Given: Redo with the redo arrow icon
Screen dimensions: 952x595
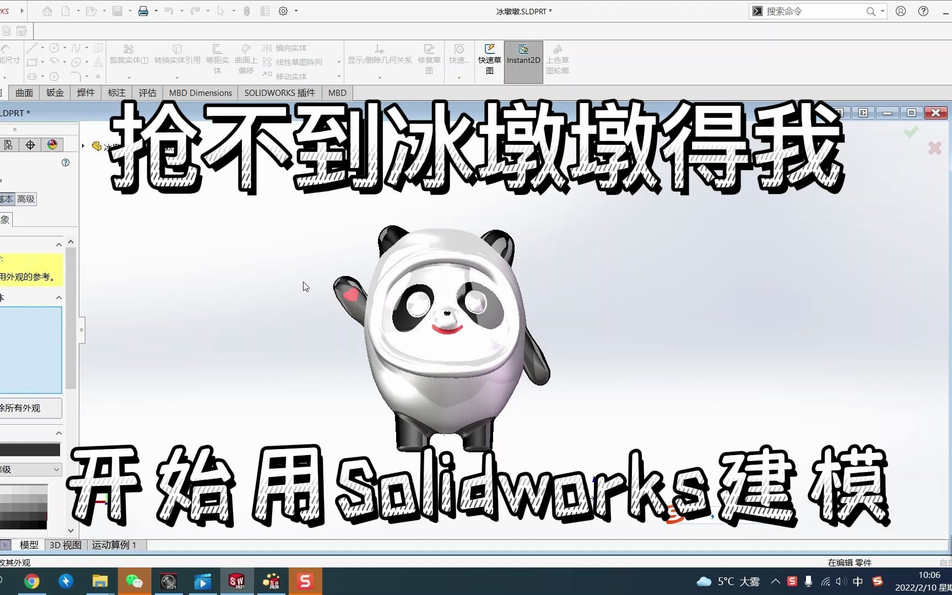Looking at the screenshot, I should 194,11.
